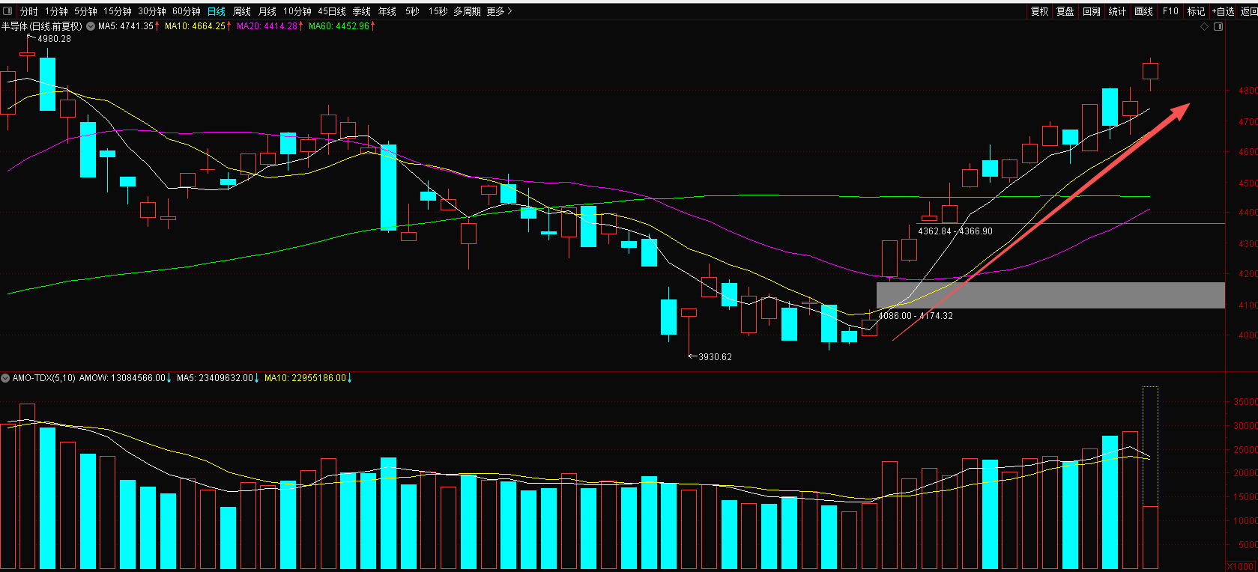Expand 更多 for more periods

point(499,11)
